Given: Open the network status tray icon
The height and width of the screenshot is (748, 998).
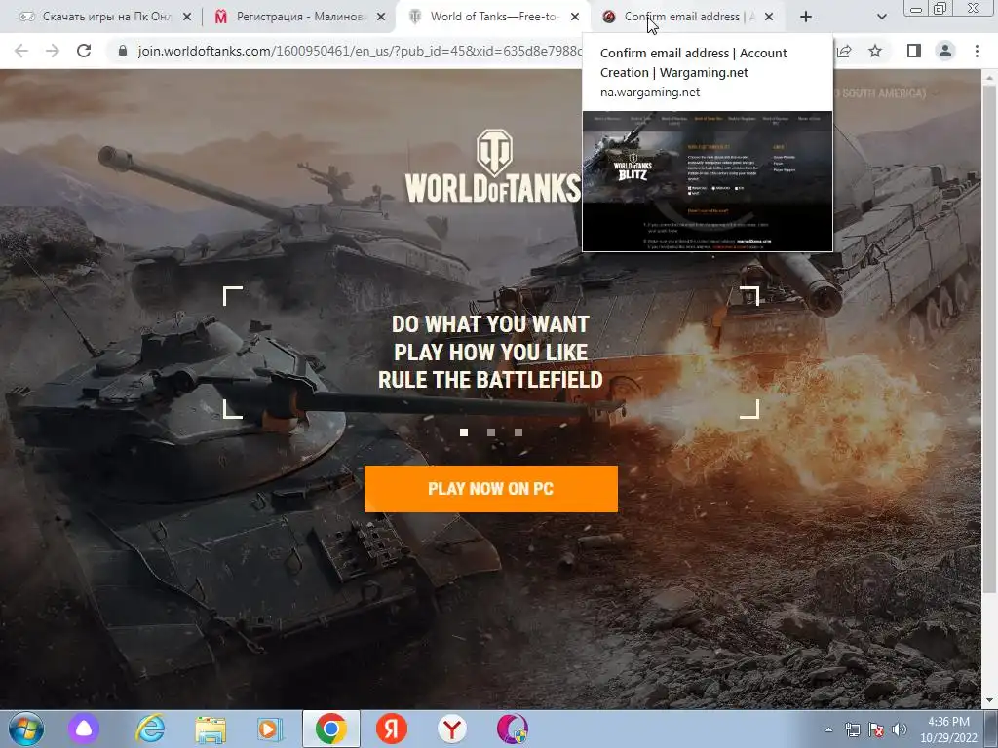Looking at the screenshot, I should click(x=852, y=730).
